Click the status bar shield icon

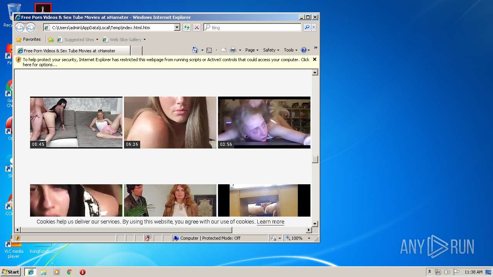click(18, 238)
